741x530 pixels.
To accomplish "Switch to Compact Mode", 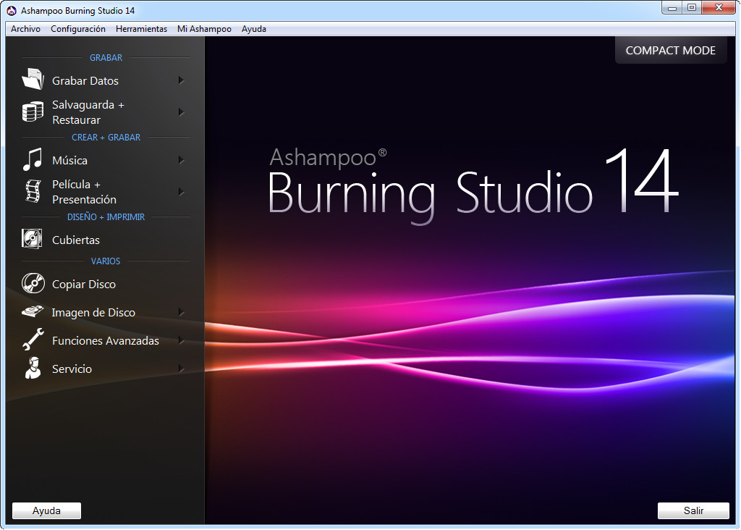I will point(671,50).
